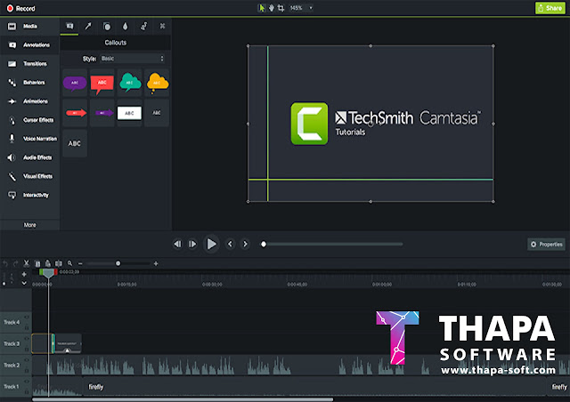Expand the timeline chevron under add track
570x402 pixels.
click(x=24, y=283)
